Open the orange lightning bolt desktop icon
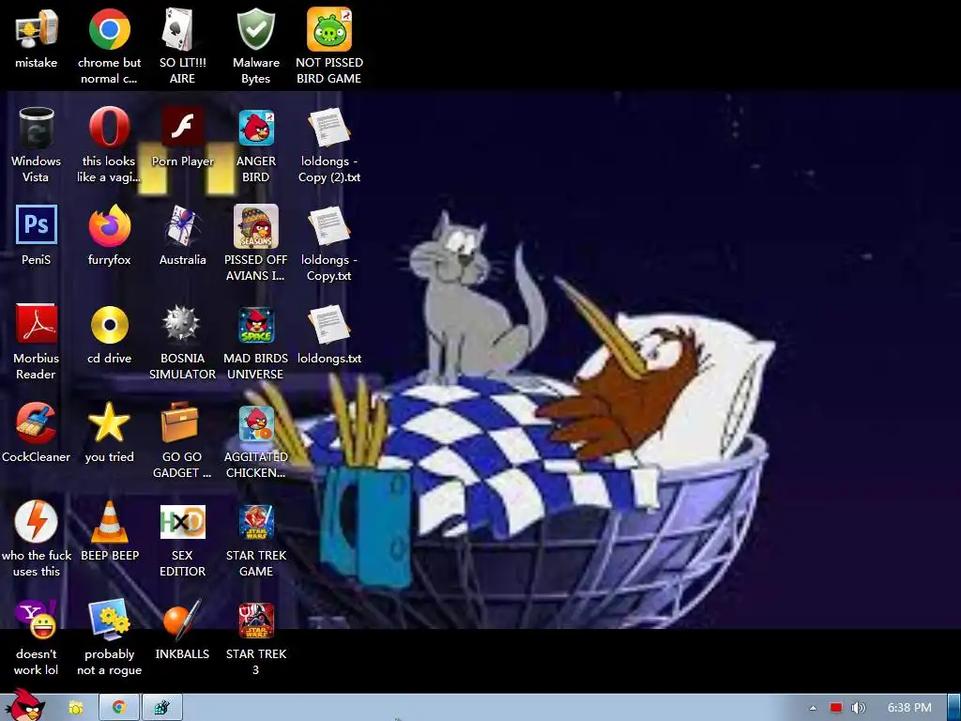This screenshot has width=961, height=721. click(x=37, y=522)
